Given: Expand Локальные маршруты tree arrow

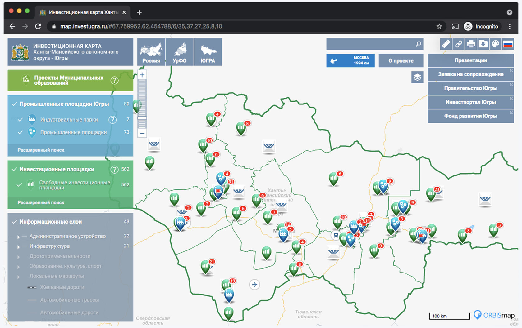Looking at the screenshot, I should point(18,277).
